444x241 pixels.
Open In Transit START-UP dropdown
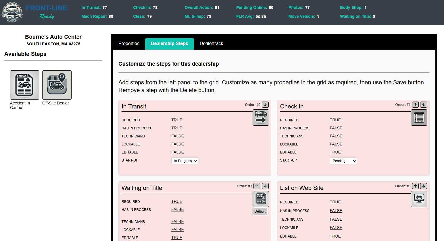click(x=185, y=161)
